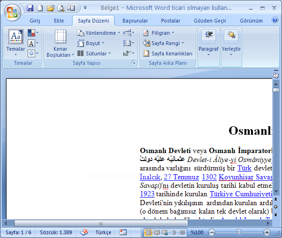Click the horizontal scrollbar left arrow
282x238 pixels.
[6, 223]
